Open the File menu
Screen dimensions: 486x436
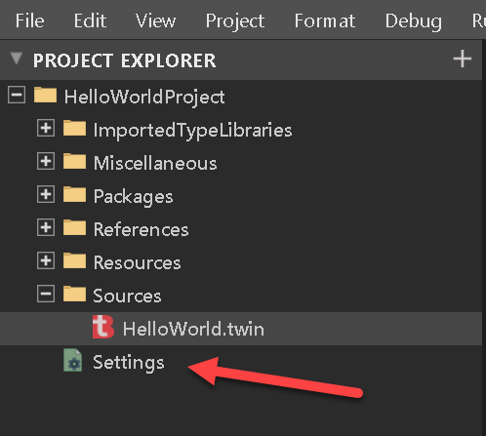[x=29, y=21]
